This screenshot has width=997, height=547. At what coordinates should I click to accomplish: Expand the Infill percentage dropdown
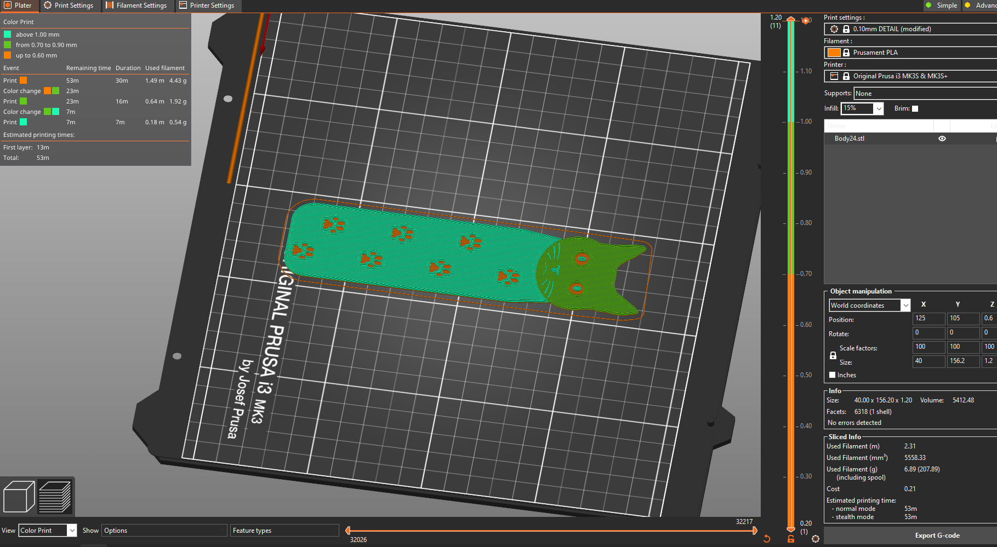tap(879, 108)
